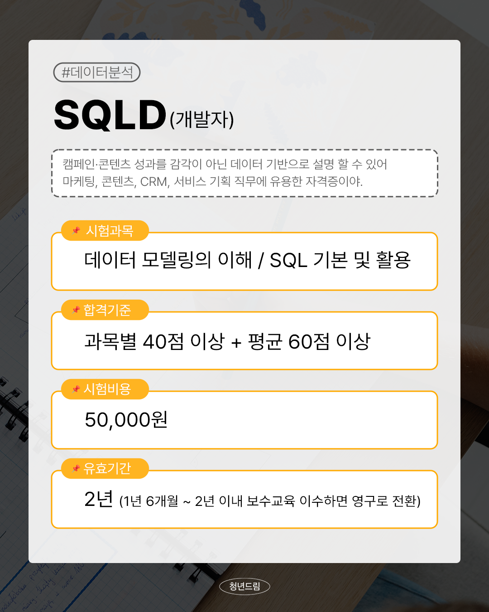Click the 데이터 모델링의 이해 subject text
Screen dimensions: 489x612
click(168, 260)
